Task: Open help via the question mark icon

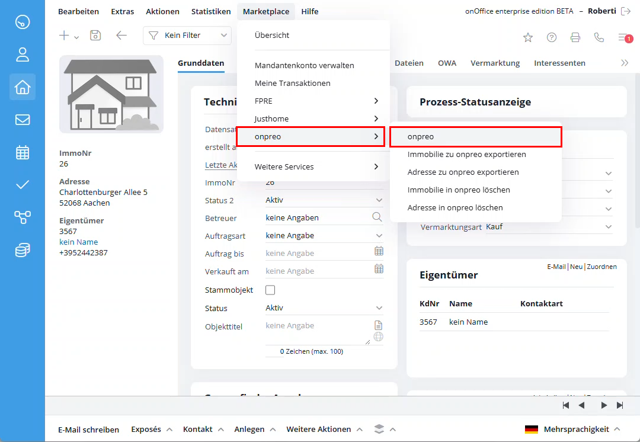Action: point(552,37)
